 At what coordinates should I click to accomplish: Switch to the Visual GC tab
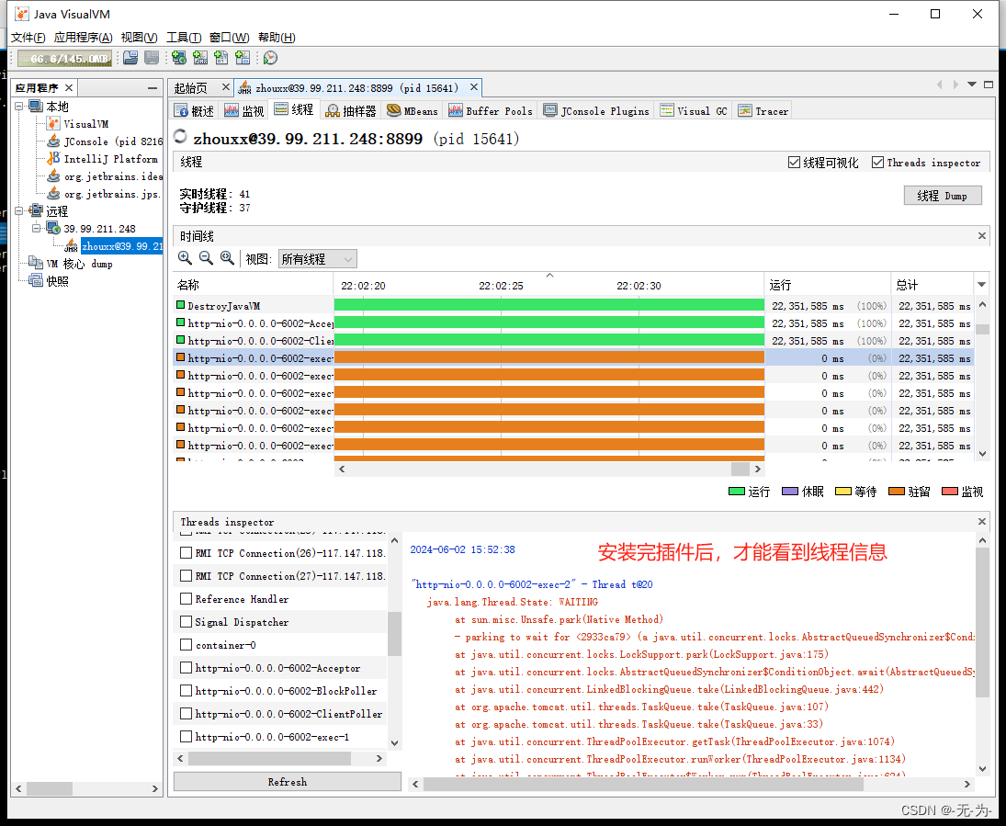(695, 110)
